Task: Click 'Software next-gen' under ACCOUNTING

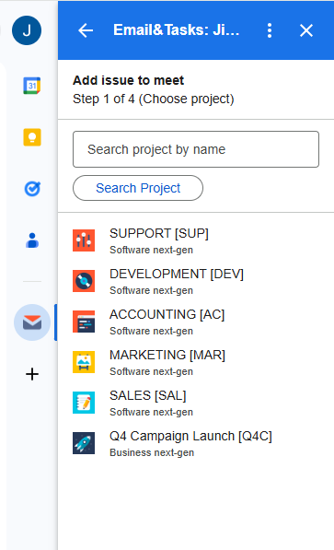Action: (x=152, y=331)
